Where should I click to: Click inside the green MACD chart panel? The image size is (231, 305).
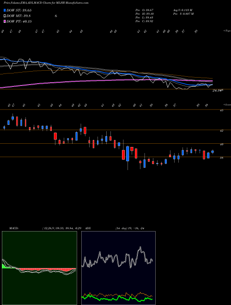tap(39, 268)
